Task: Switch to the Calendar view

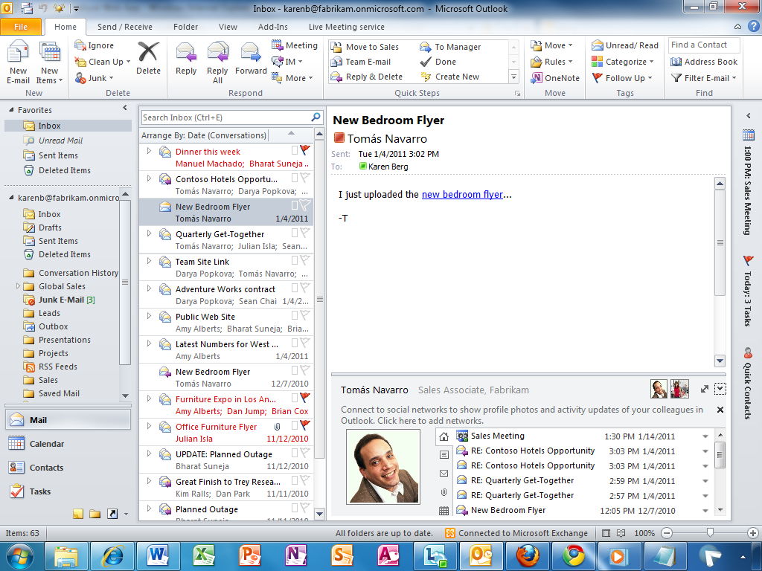Action: pyautogui.click(x=68, y=444)
